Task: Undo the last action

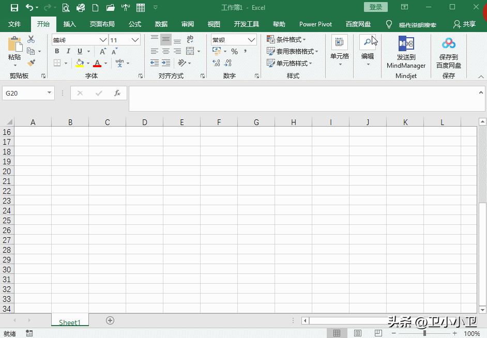Action: coord(29,7)
